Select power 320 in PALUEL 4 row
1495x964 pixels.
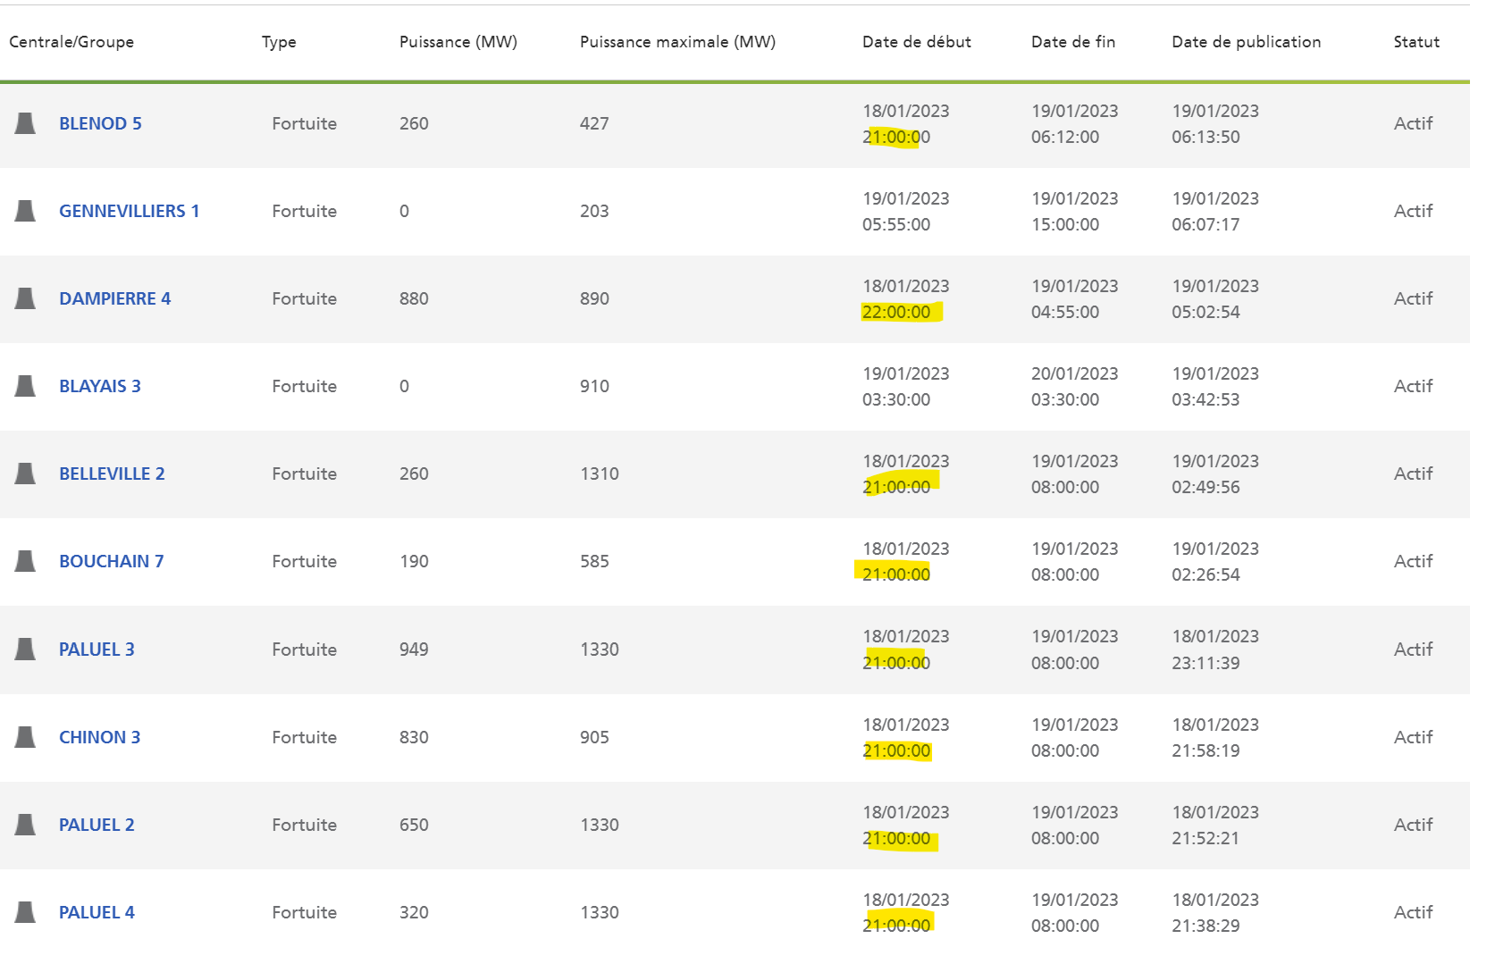[x=414, y=912]
